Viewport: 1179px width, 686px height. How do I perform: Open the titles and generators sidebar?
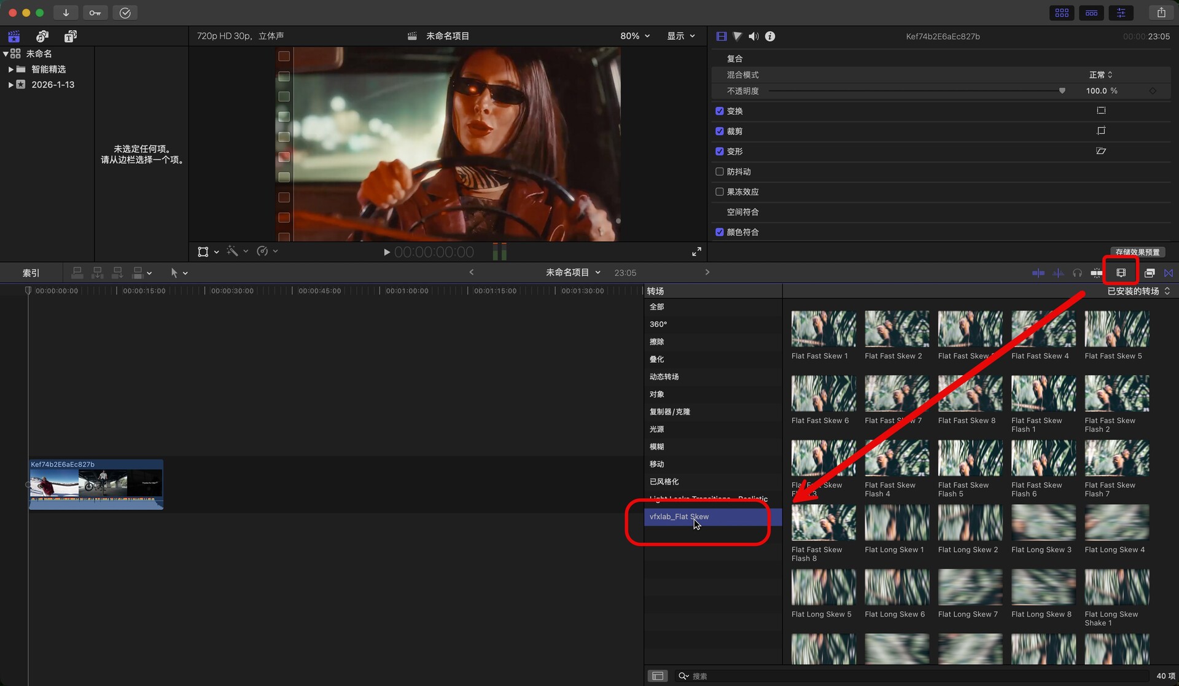(x=71, y=36)
